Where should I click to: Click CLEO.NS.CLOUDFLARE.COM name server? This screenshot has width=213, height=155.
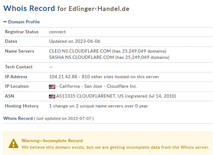[x=80, y=51]
